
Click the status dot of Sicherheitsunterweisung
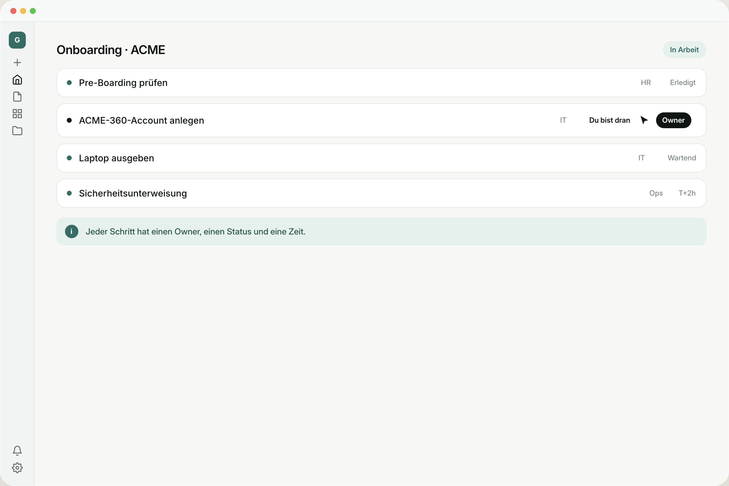coord(70,193)
